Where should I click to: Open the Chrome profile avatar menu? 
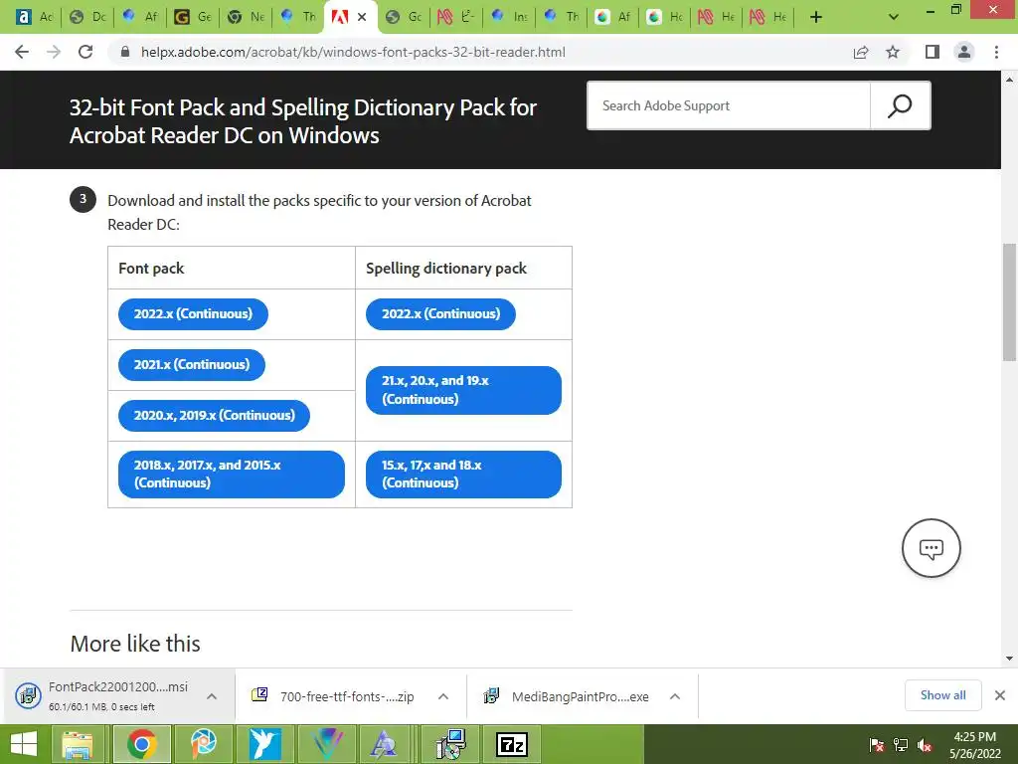click(x=964, y=52)
